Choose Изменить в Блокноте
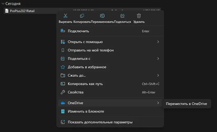This screenshot has height=132, width=217. (x=86, y=111)
